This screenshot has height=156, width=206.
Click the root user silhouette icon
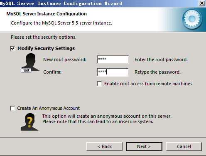(x=30, y=62)
